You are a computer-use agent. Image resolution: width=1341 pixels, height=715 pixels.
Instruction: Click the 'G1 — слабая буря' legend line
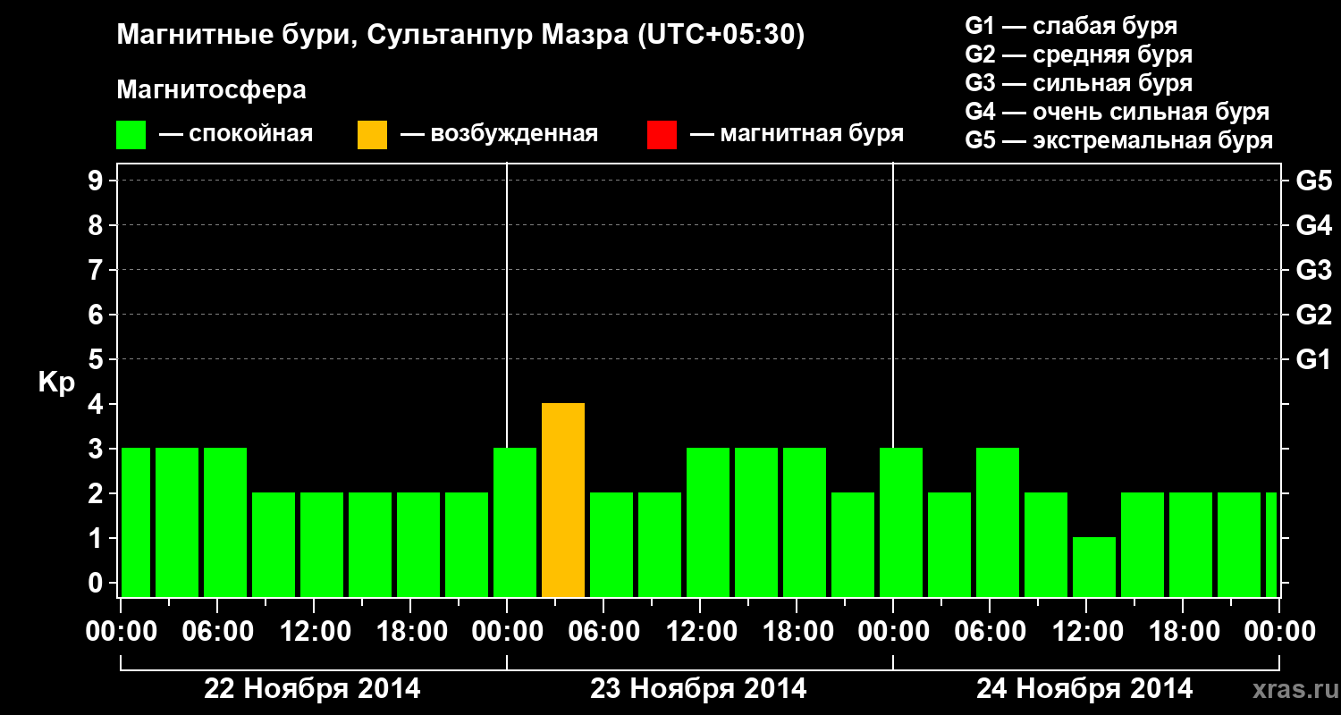(1071, 26)
